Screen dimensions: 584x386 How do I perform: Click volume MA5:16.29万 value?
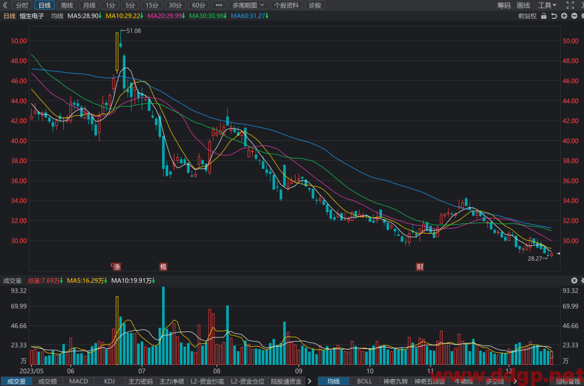pos(87,281)
